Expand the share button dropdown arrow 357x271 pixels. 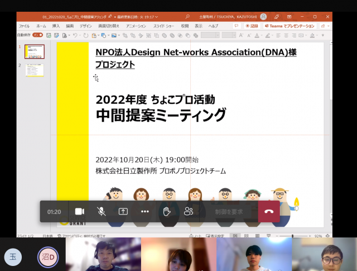(x=329, y=26)
